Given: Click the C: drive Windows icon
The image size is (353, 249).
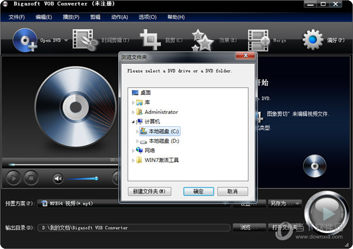Looking at the screenshot, I should point(144,131).
